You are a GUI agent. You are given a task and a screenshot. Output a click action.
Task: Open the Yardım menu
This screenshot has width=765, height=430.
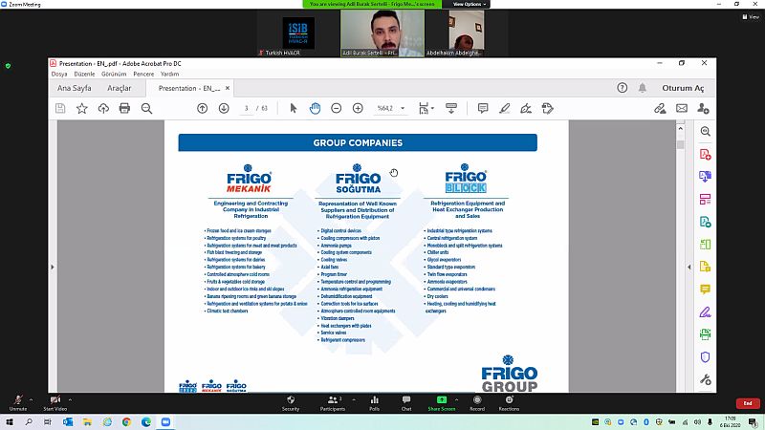[x=169, y=75]
